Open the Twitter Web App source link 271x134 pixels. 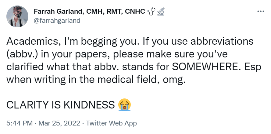[x=112, y=123]
